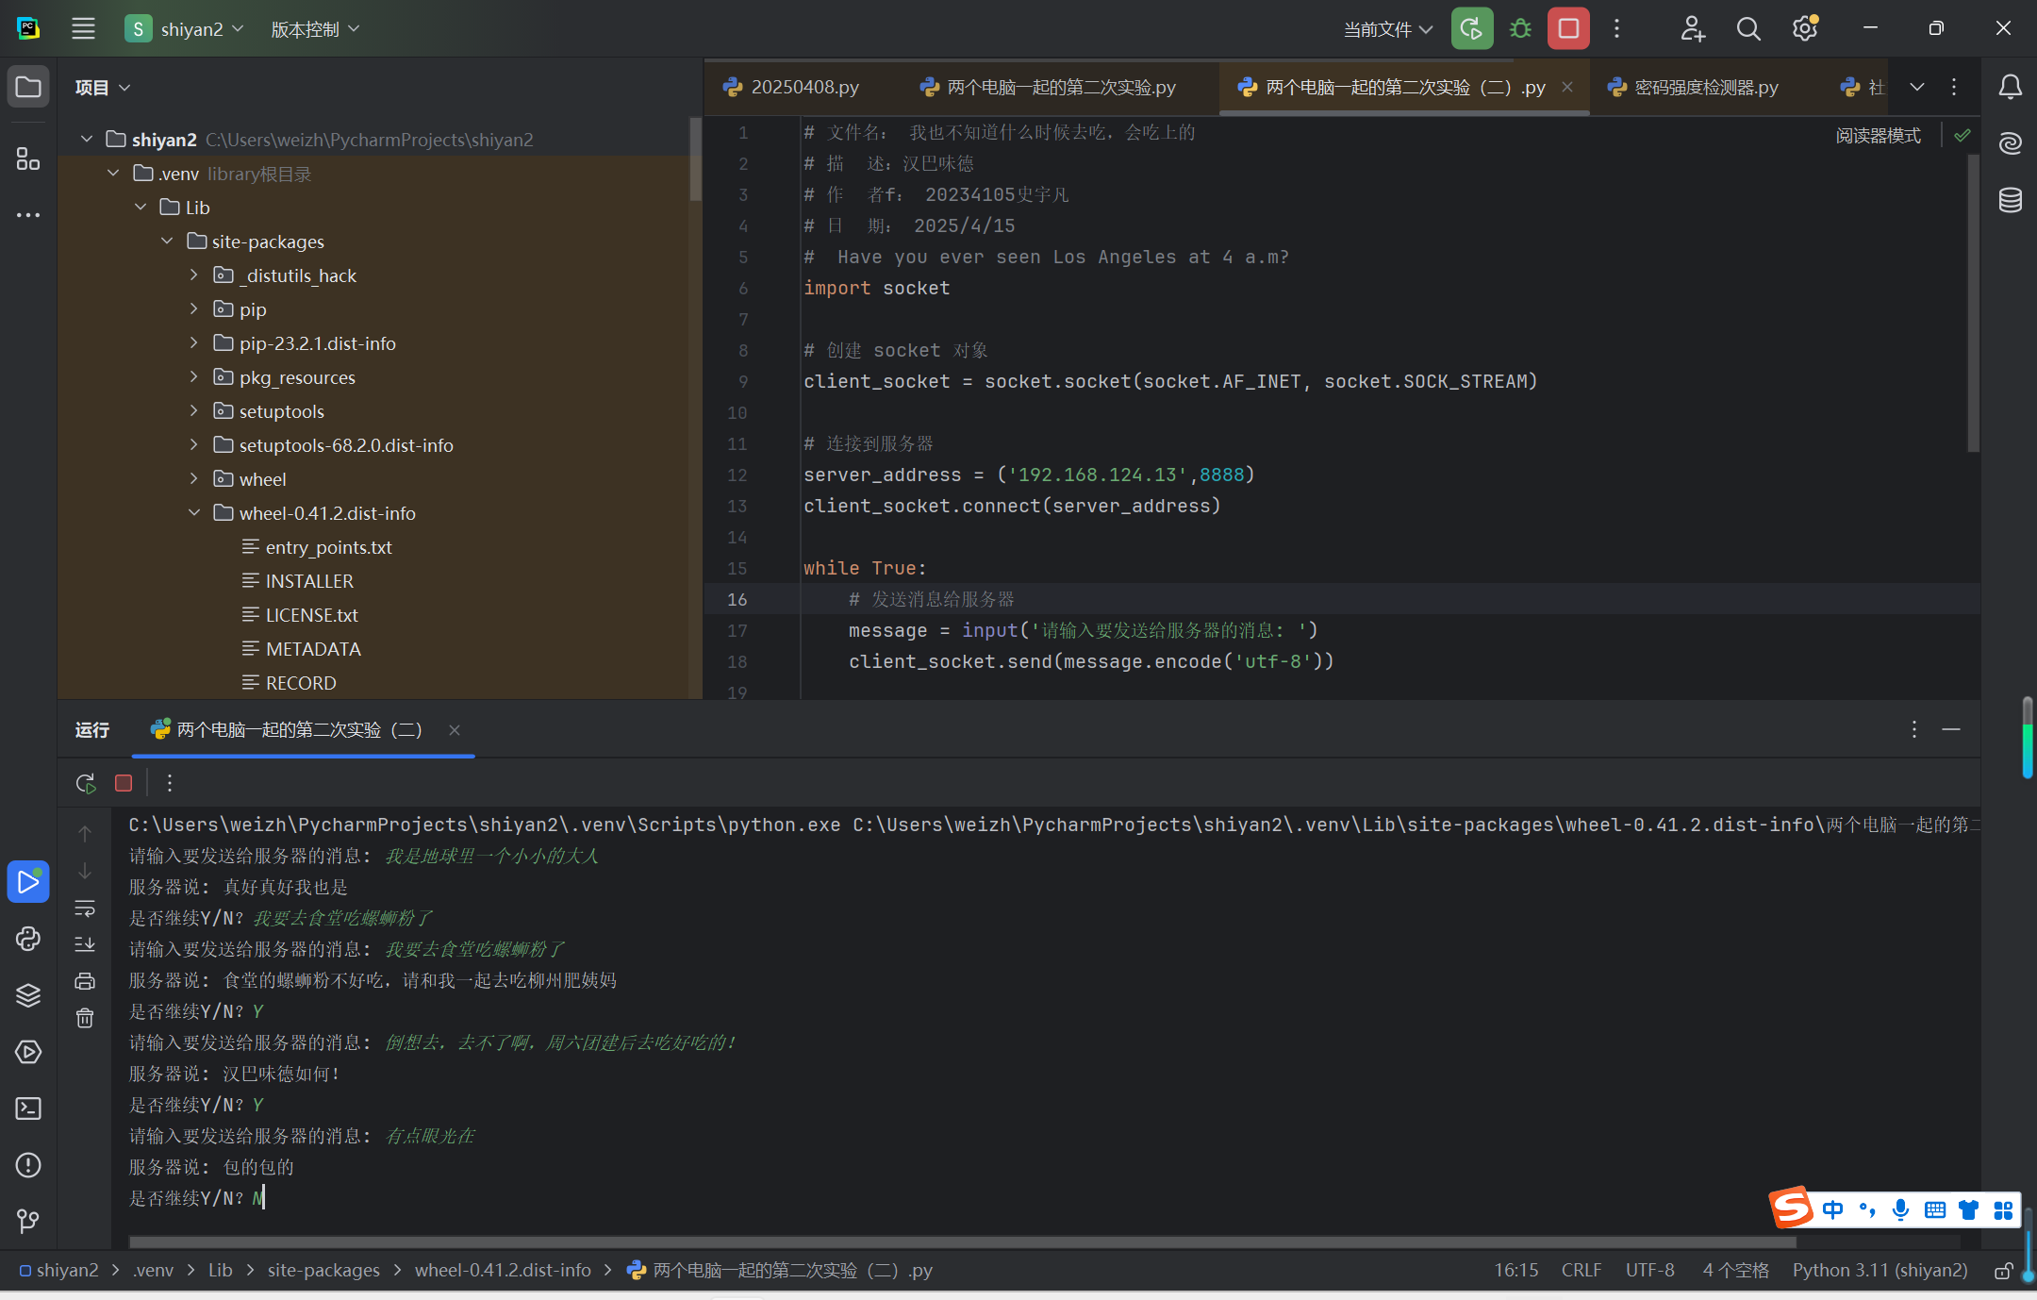Toggle the read-only lock in status bar
This screenshot has width=2037, height=1300.
(2003, 1271)
